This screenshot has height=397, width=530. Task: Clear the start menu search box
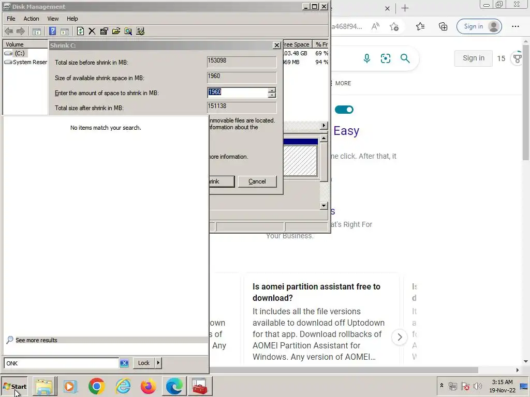pyautogui.click(x=124, y=363)
